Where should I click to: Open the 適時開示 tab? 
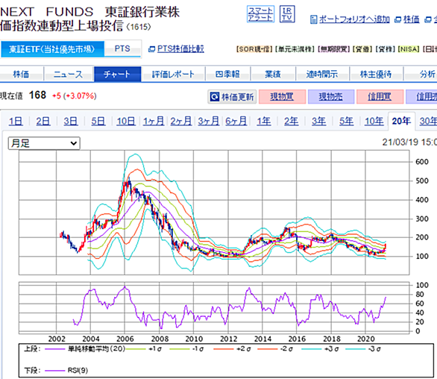[x=322, y=74]
